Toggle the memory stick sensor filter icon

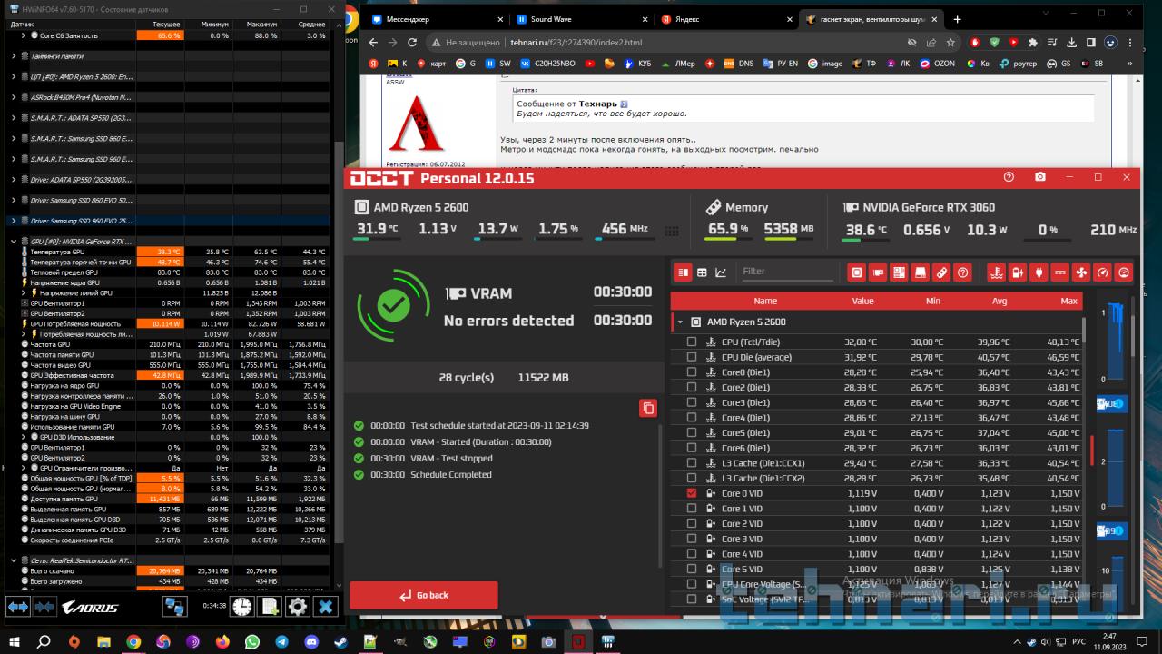[x=942, y=272]
